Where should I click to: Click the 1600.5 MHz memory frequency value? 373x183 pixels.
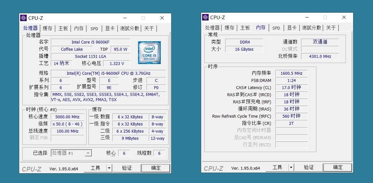(291, 73)
